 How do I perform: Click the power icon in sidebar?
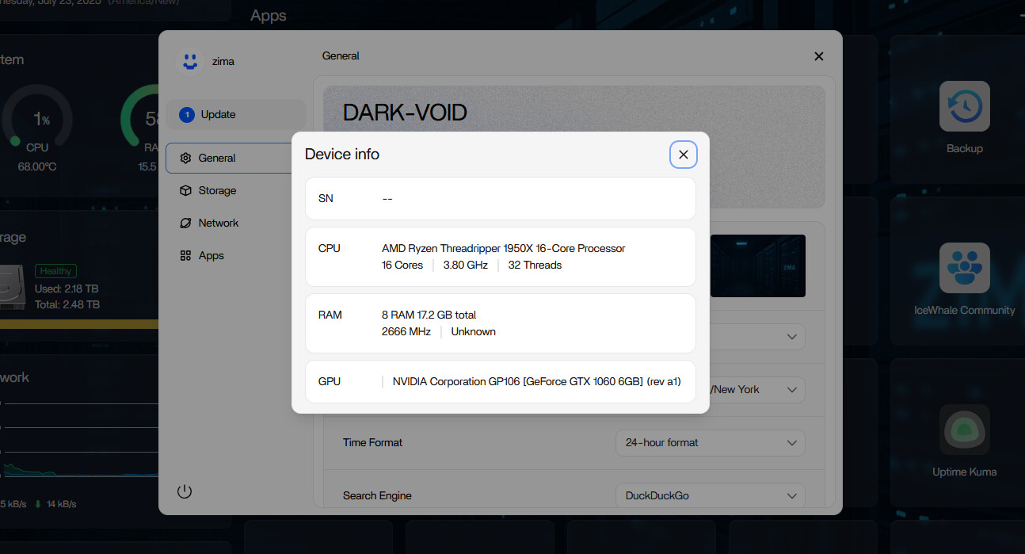185,491
